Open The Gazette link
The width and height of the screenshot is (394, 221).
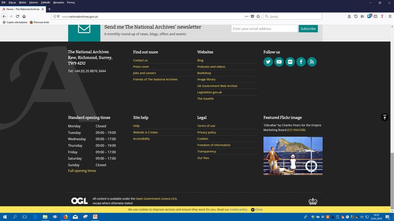(205, 99)
